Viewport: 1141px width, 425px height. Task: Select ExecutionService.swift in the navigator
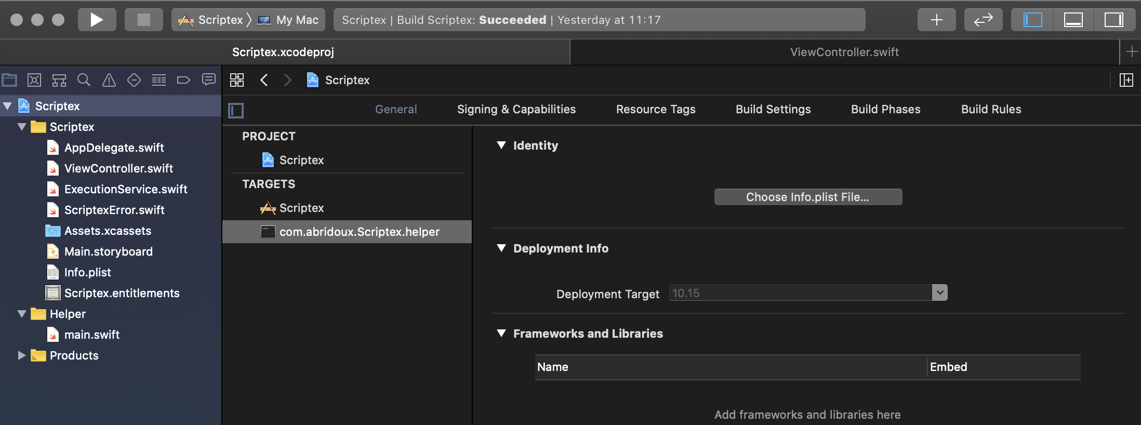[x=126, y=189]
